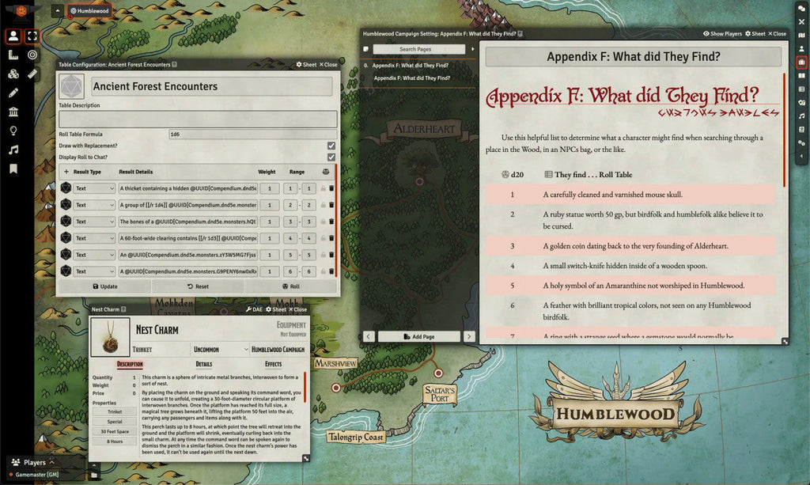This screenshot has width=810, height=485.
Task: Click the d20 icon on first table result
Action: tap(66, 188)
